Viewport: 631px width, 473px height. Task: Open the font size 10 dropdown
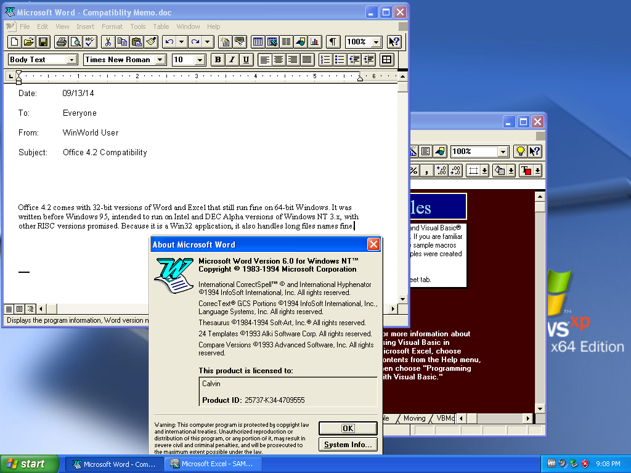(200, 60)
